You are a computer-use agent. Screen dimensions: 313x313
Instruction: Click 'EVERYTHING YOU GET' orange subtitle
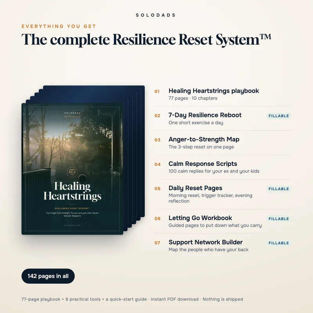point(59,26)
